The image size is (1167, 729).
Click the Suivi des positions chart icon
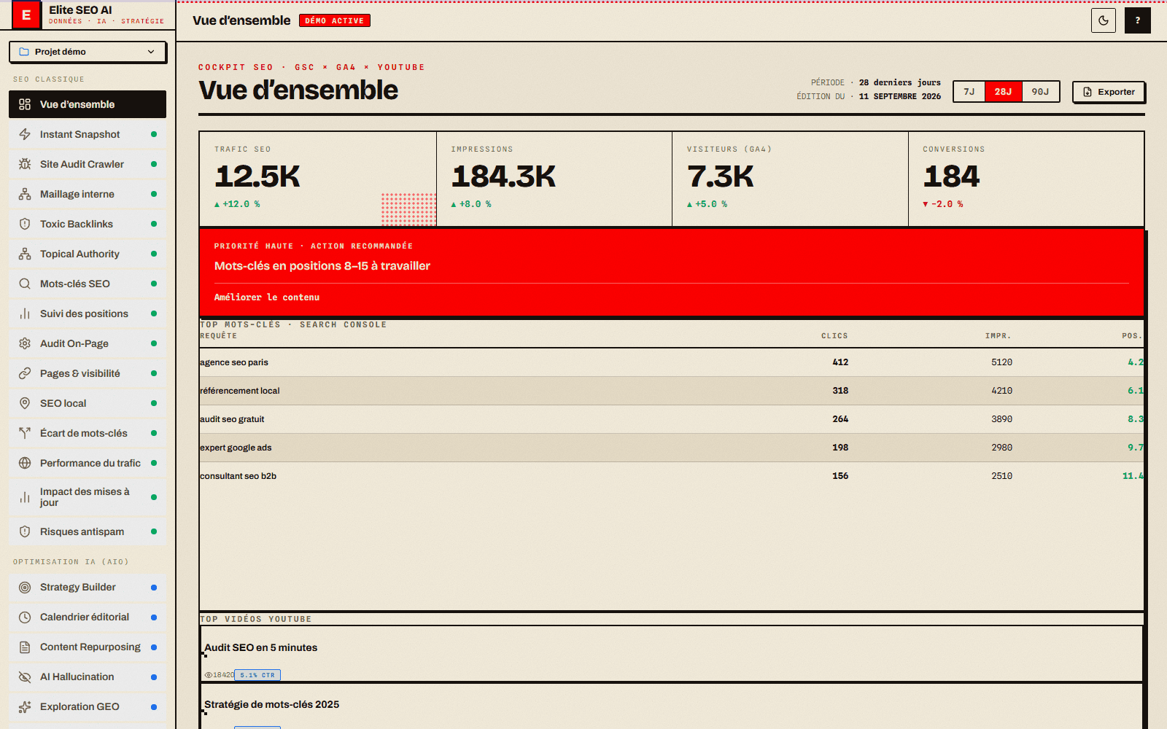pyautogui.click(x=25, y=313)
